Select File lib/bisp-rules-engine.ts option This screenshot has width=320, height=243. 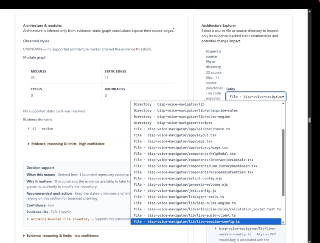tap(206, 203)
